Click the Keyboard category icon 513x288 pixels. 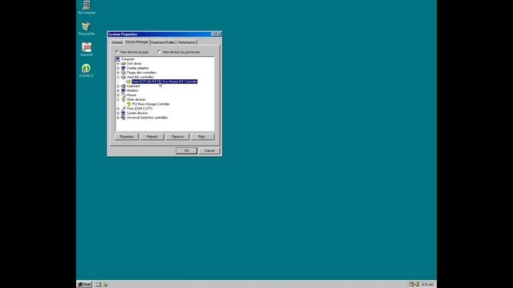pos(123,86)
